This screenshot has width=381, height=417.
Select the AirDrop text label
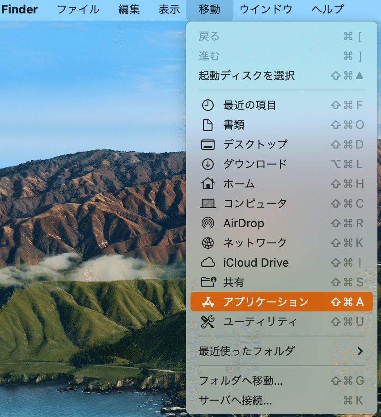click(x=244, y=223)
